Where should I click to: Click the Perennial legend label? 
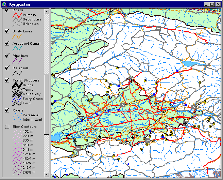pos(31,115)
